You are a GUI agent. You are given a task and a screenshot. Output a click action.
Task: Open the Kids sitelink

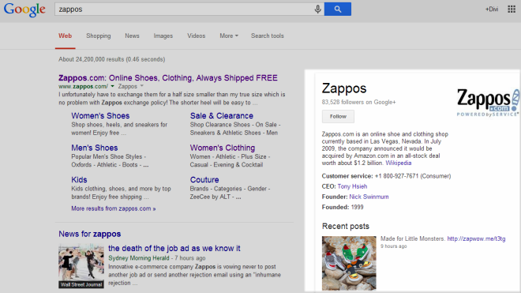click(x=79, y=179)
